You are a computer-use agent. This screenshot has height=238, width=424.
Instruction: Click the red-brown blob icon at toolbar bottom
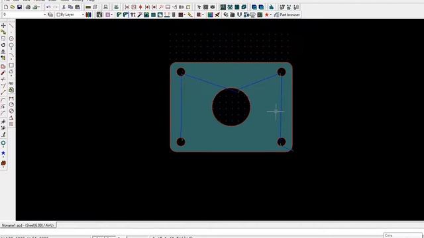3,163
